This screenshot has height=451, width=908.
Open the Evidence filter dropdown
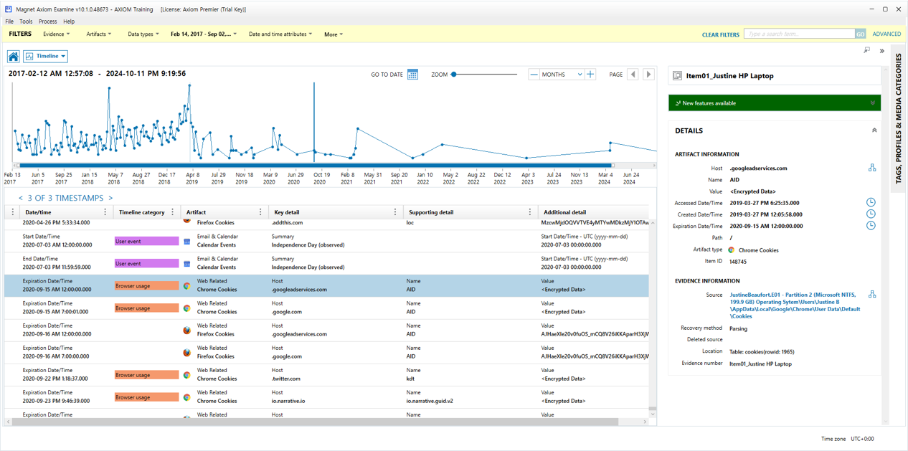pyautogui.click(x=57, y=34)
